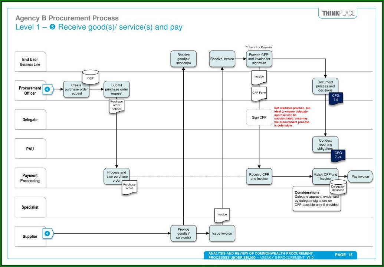
Task: Click step 4 connector in Procurement Officer lane
Action: [48, 89]
